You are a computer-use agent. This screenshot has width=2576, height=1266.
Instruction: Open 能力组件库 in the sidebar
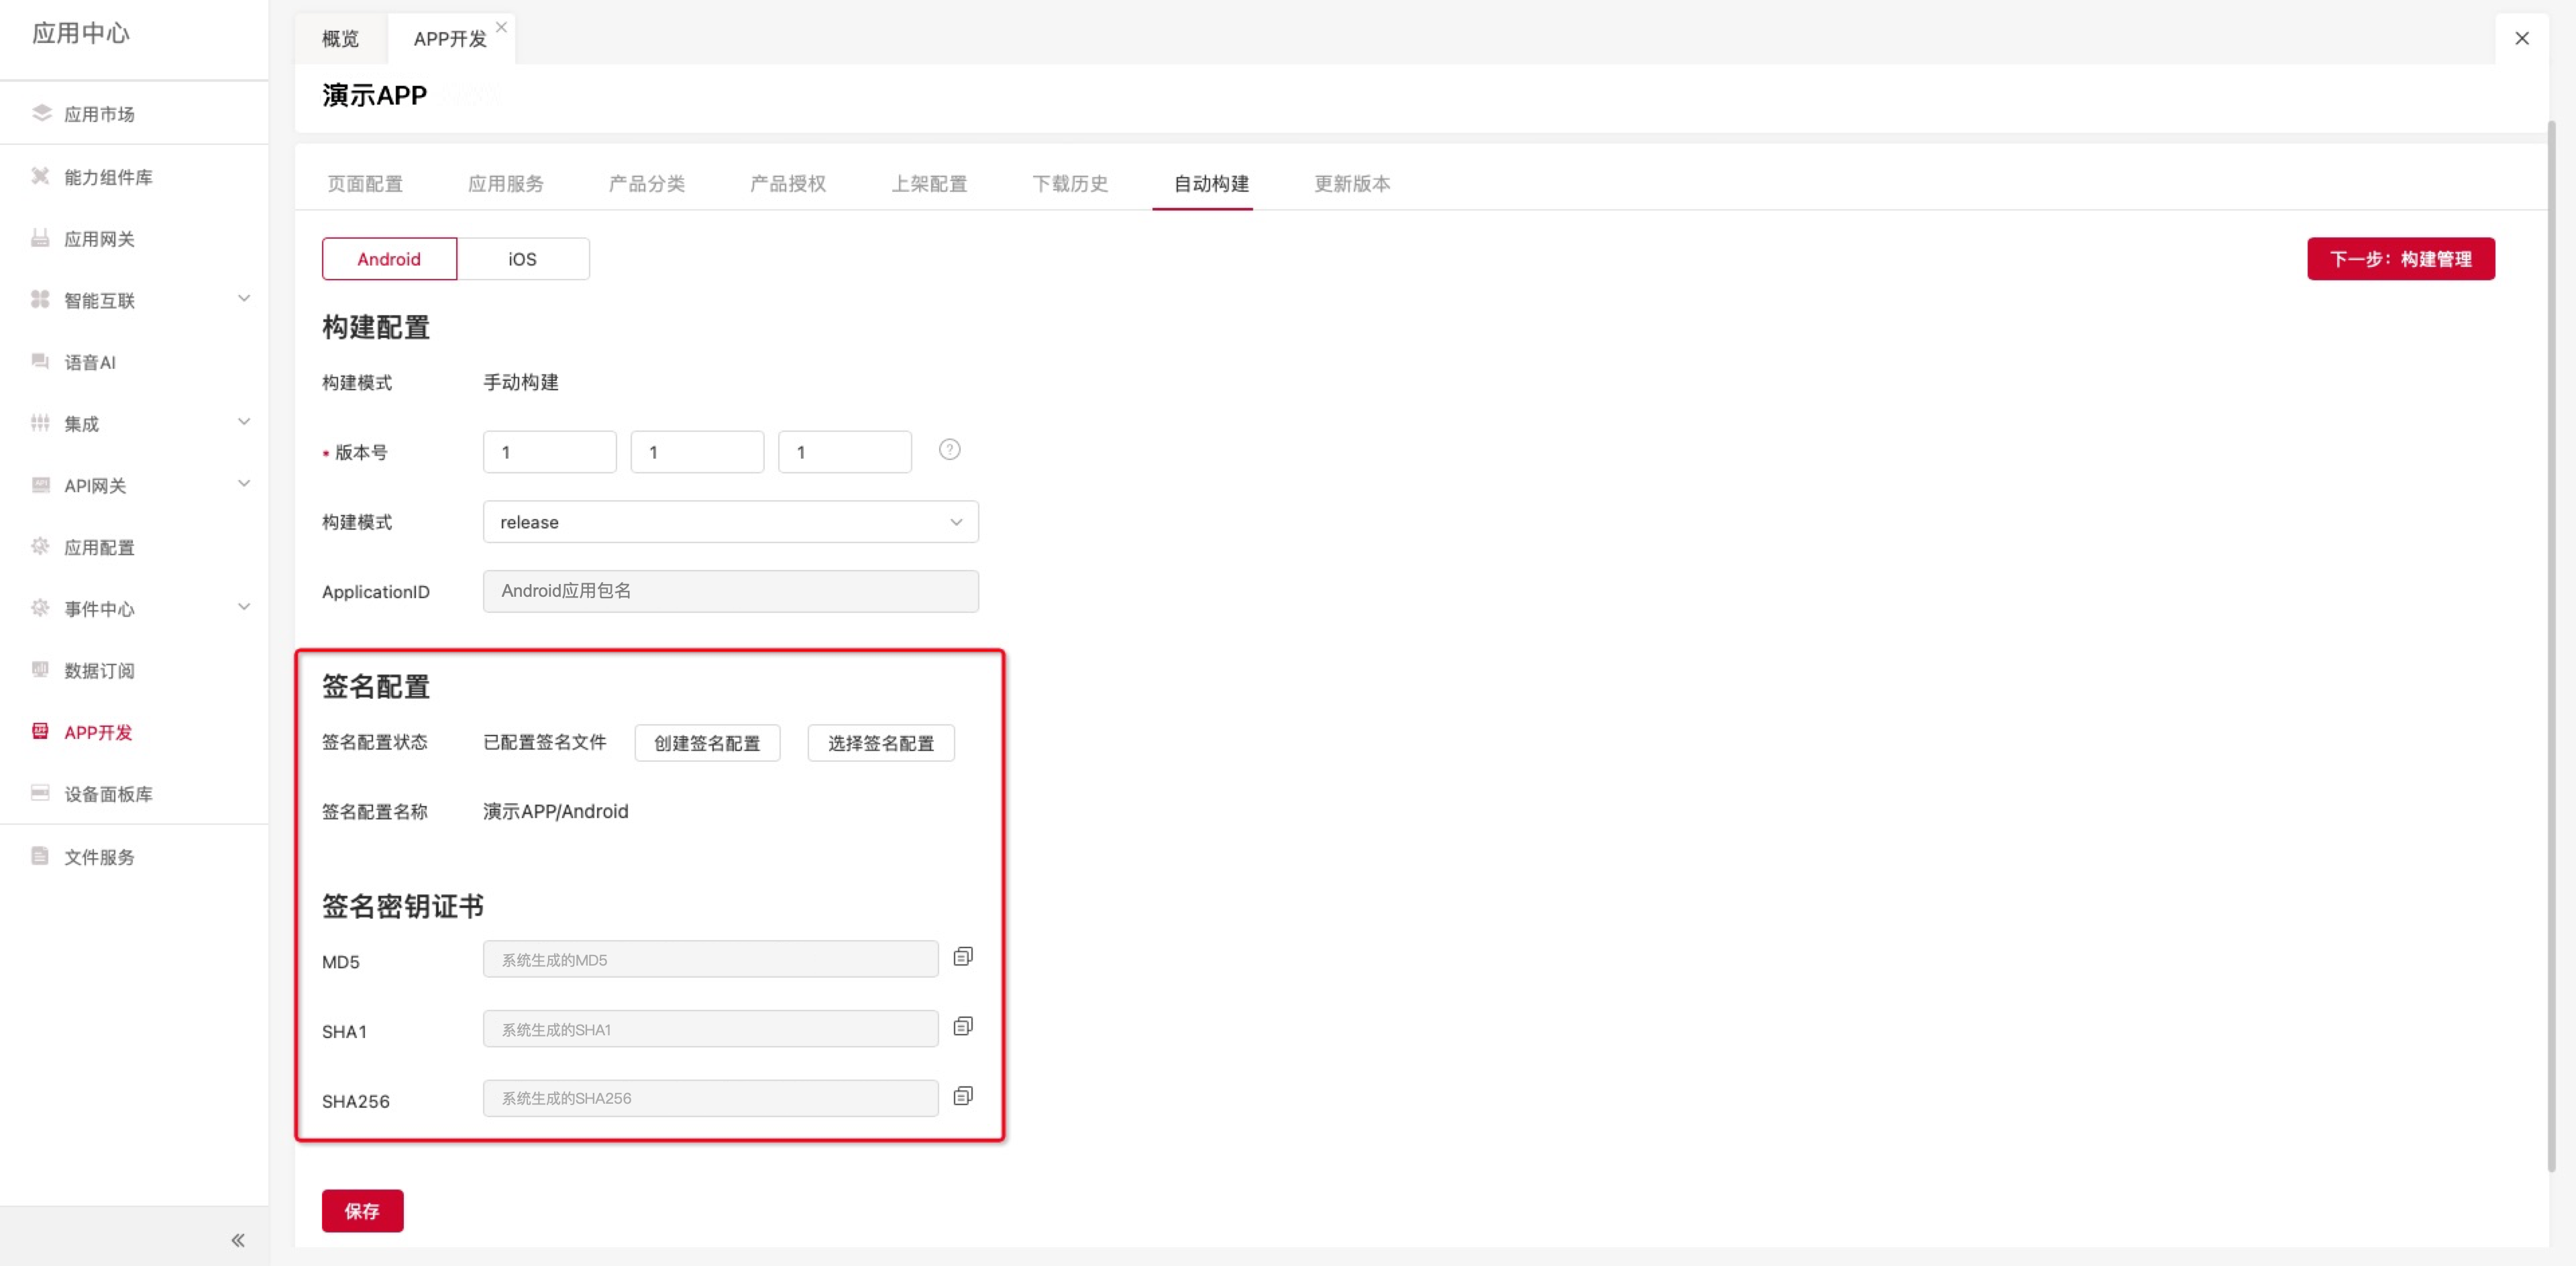pos(108,177)
